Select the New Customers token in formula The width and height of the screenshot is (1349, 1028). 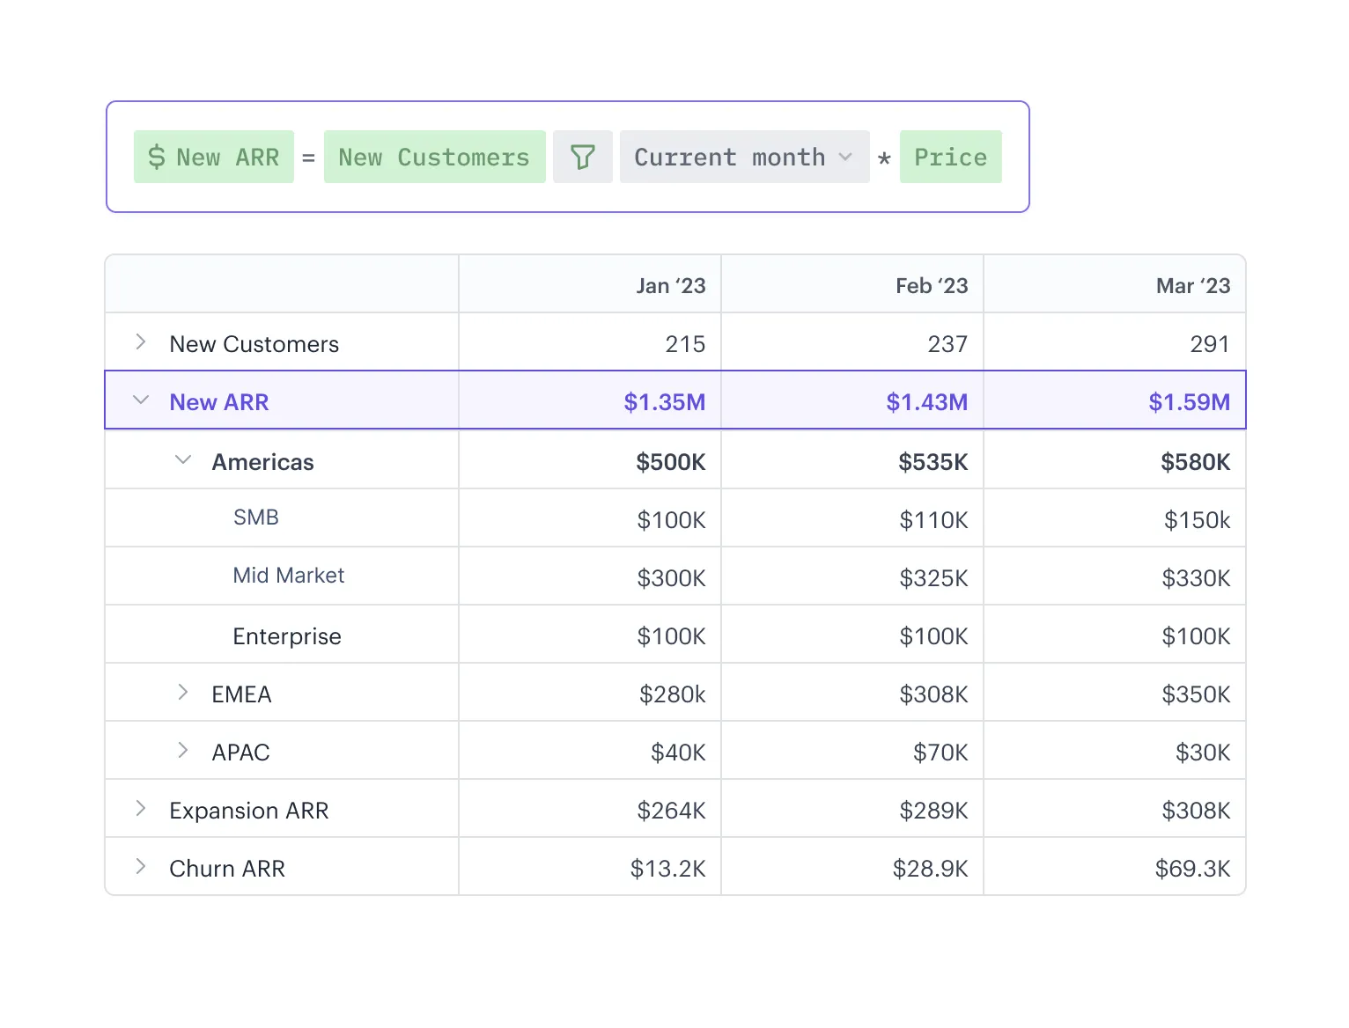(434, 157)
